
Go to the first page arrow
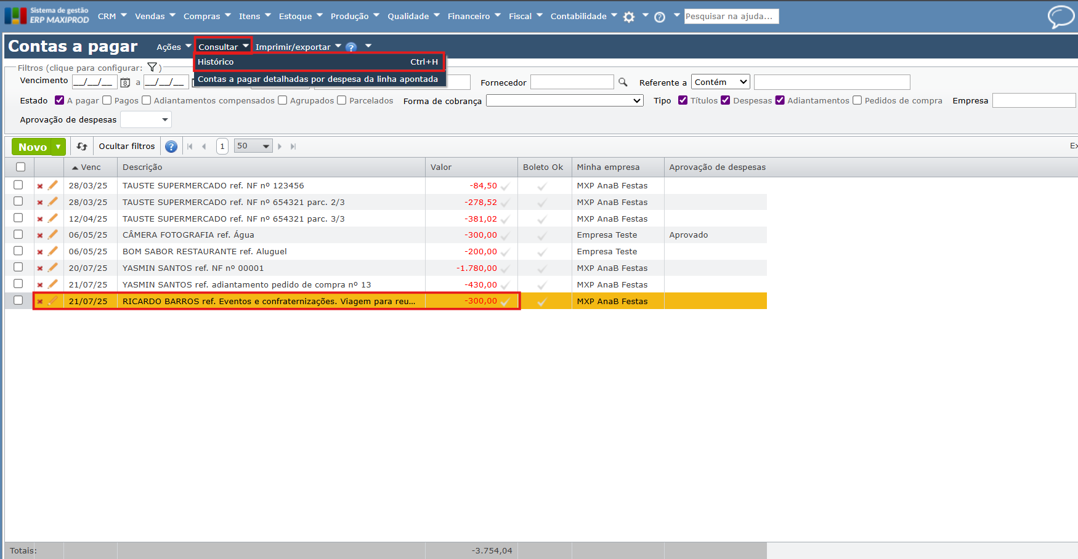coord(190,147)
